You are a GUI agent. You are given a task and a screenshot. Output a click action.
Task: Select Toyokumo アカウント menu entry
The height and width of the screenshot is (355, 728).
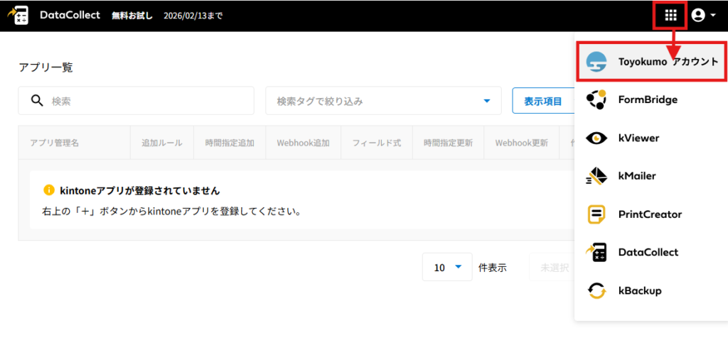pos(668,62)
